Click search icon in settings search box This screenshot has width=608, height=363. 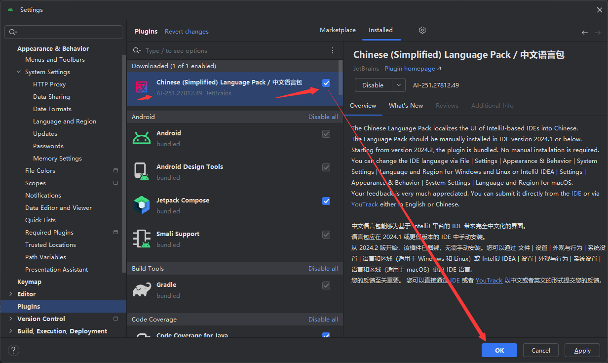pos(13,32)
